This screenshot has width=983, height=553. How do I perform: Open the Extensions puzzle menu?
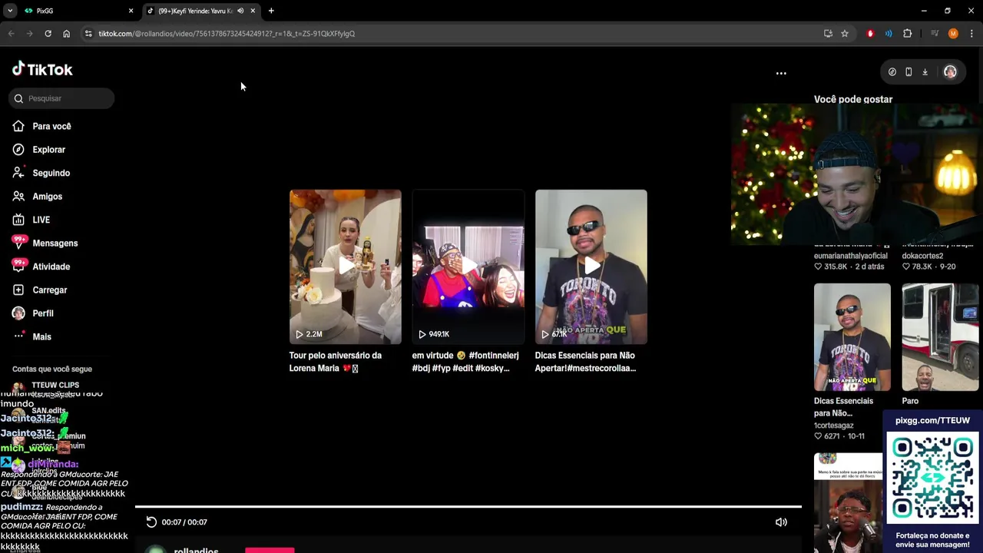coord(908,34)
